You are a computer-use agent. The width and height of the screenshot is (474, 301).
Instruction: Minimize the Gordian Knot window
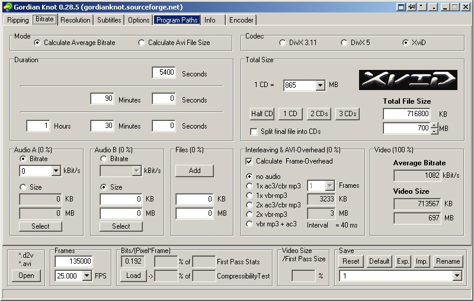click(444, 7)
